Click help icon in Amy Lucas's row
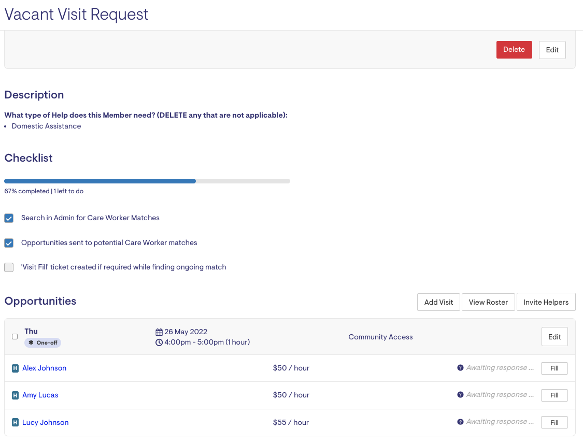This screenshot has width=583, height=442. click(x=460, y=395)
